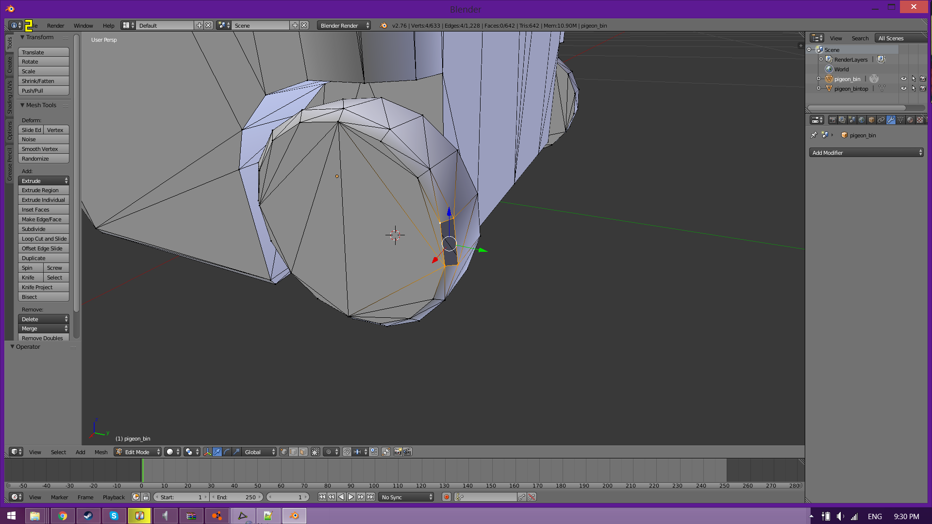This screenshot has height=524, width=932.
Task: Expand the RenderLayers tree item
Action: [x=821, y=59]
